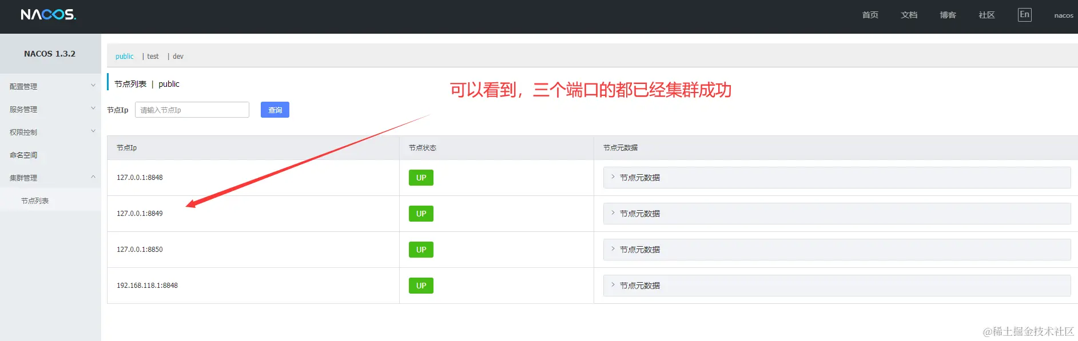Image resolution: width=1078 pixels, height=341 pixels.
Task: Expand 节点元数据 for 192.168.118.1:8848
Action: (x=837, y=286)
